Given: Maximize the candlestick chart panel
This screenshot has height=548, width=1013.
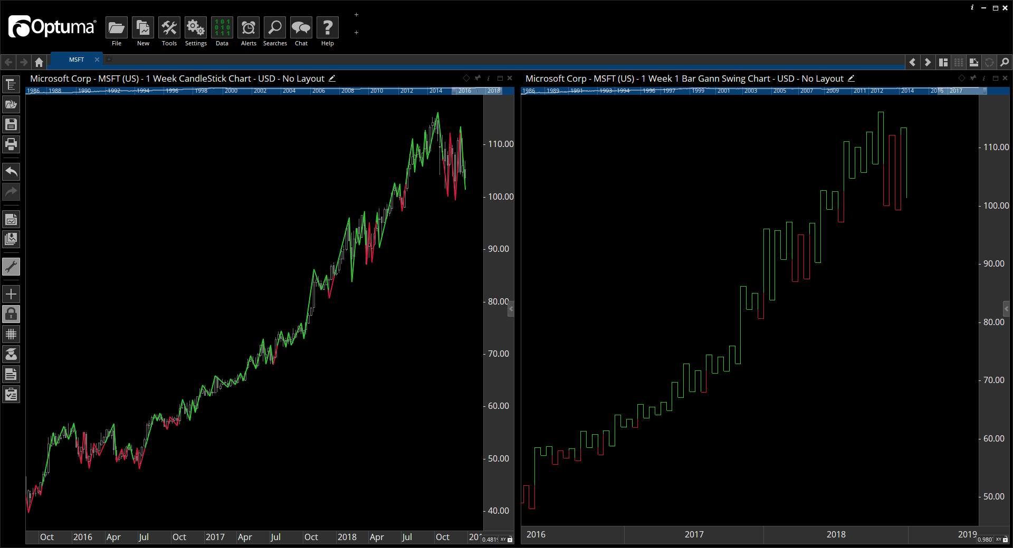Looking at the screenshot, I should click(x=500, y=78).
